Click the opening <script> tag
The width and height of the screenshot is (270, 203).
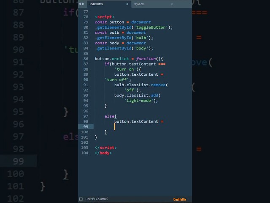[x=104, y=17]
